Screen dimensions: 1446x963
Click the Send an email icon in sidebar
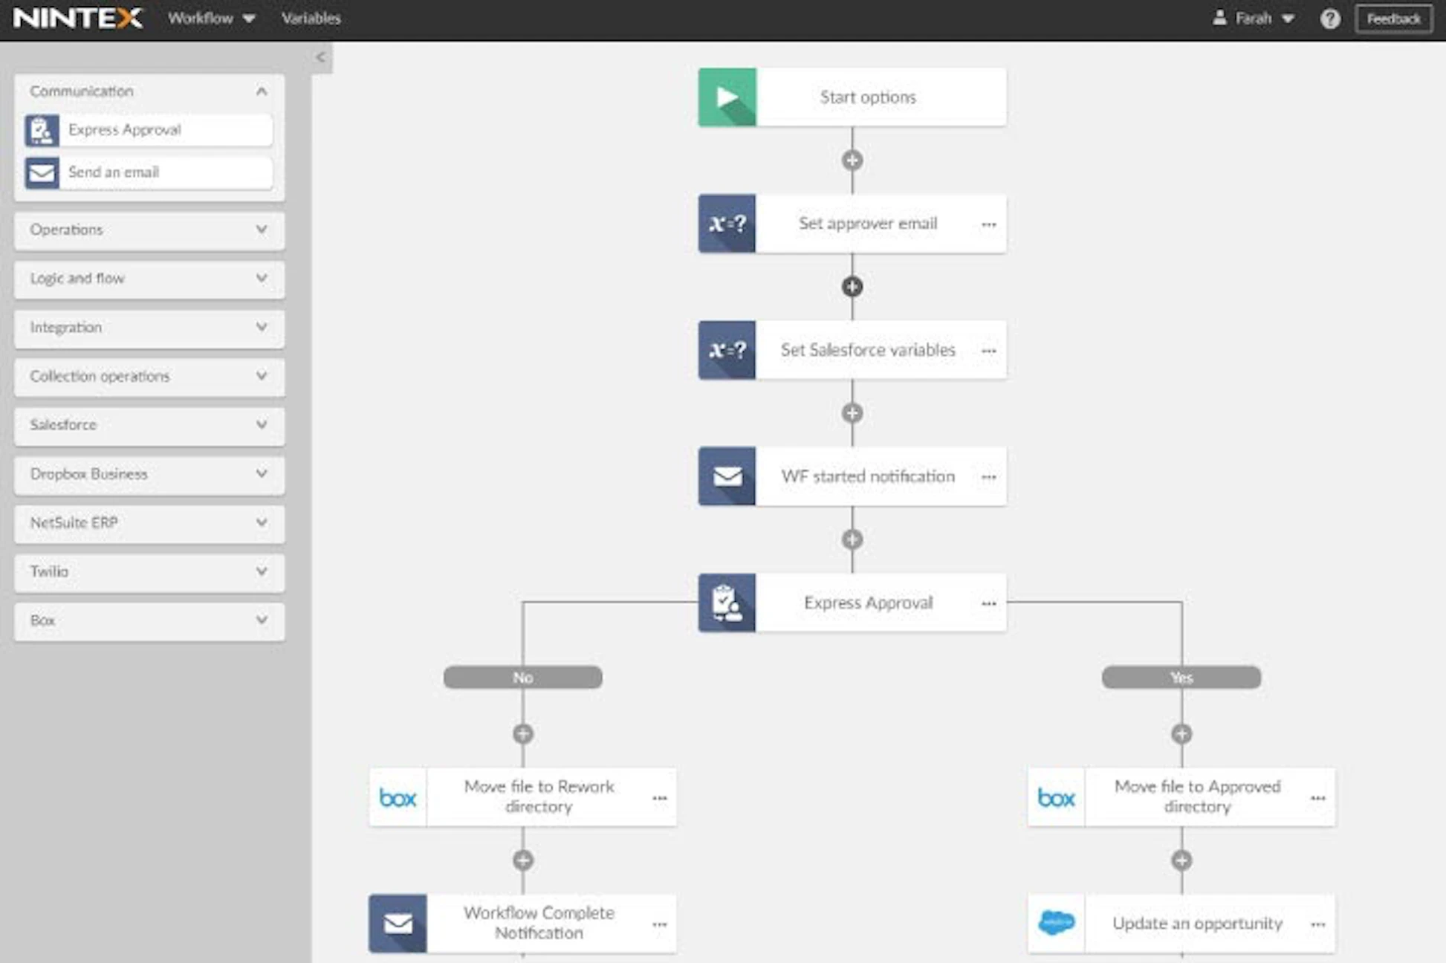[x=42, y=172]
